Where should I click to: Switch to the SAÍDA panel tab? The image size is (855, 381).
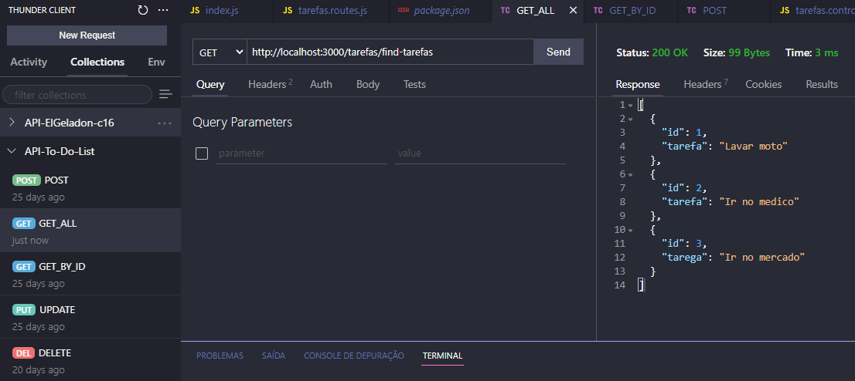coord(274,356)
